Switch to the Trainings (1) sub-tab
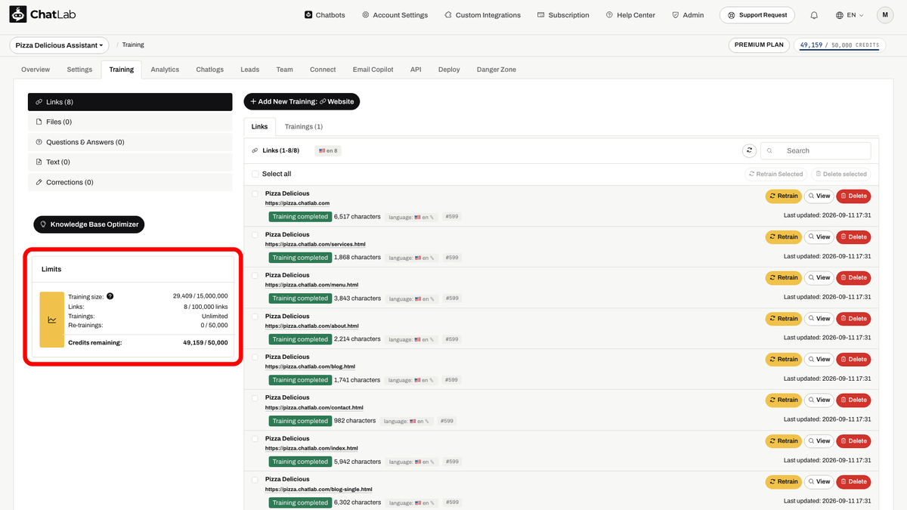The image size is (907, 510). (x=304, y=127)
